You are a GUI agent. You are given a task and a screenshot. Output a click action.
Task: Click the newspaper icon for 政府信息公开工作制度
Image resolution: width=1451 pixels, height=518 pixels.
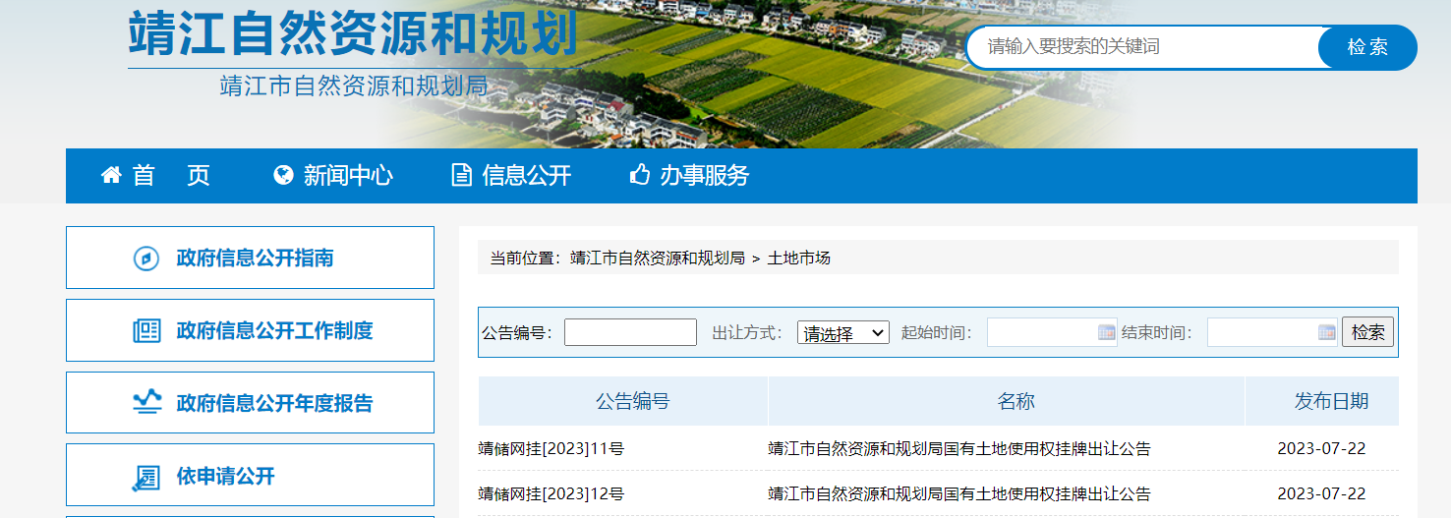click(x=145, y=331)
